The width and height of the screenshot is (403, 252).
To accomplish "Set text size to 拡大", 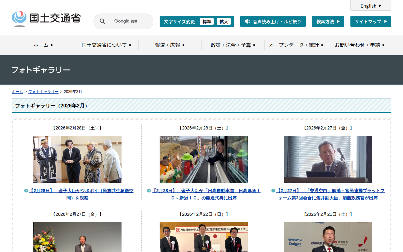I will pyautogui.click(x=224, y=21).
